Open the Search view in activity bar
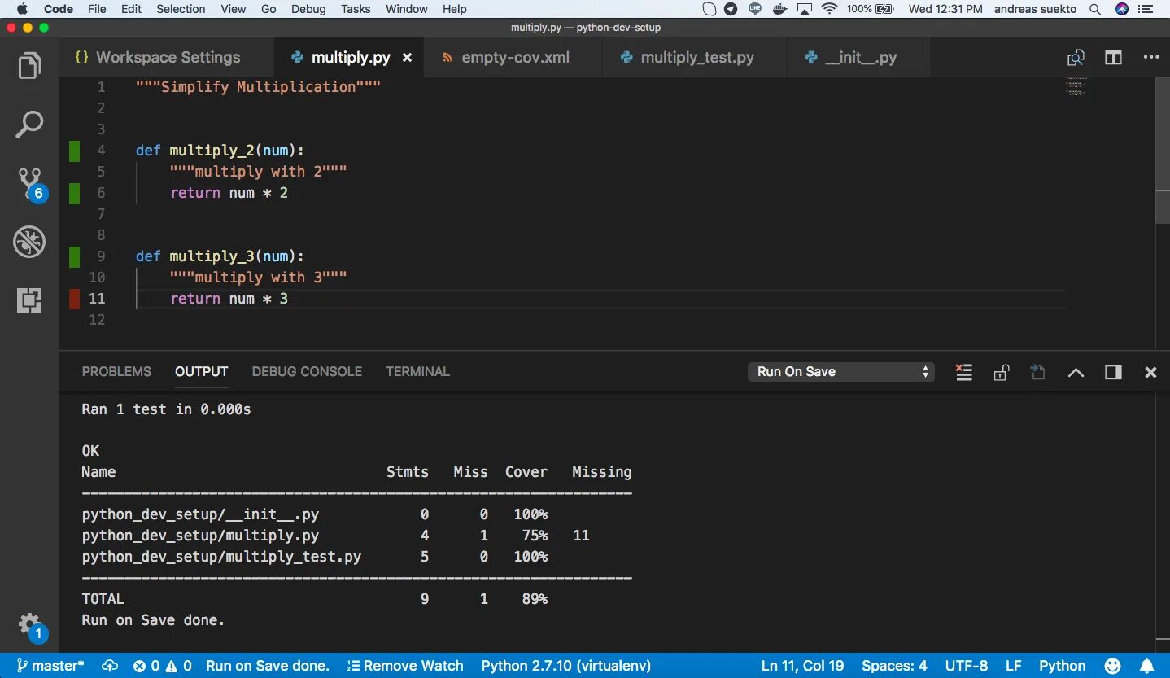1170x678 pixels. tap(29, 125)
